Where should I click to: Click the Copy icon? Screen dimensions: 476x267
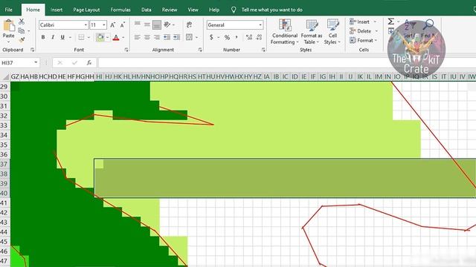[x=22, y=31]
